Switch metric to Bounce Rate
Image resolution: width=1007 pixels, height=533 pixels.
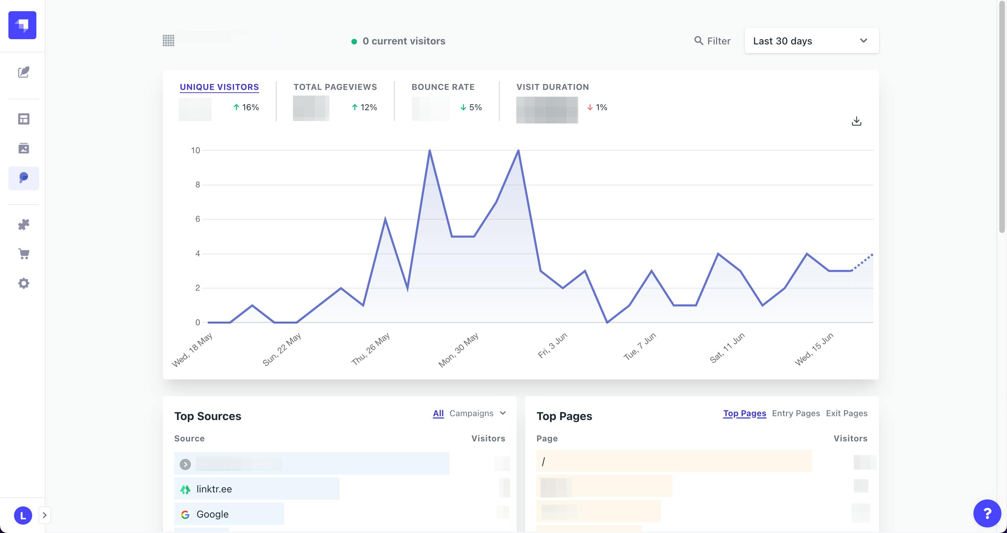[443, 87]
